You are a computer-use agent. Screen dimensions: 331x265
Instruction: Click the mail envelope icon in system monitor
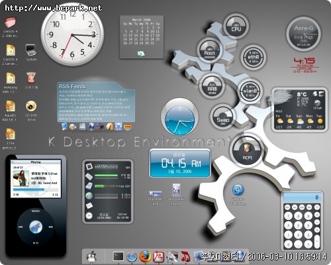(x=89, y=205)
